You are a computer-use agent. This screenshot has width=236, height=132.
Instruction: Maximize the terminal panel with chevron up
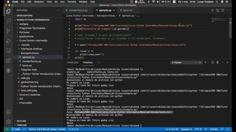(222, 63)
